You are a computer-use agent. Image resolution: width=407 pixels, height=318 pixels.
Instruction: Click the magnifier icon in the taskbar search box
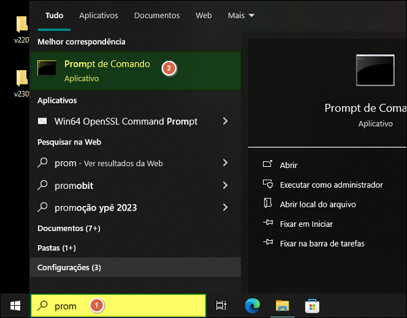point(43,306)
